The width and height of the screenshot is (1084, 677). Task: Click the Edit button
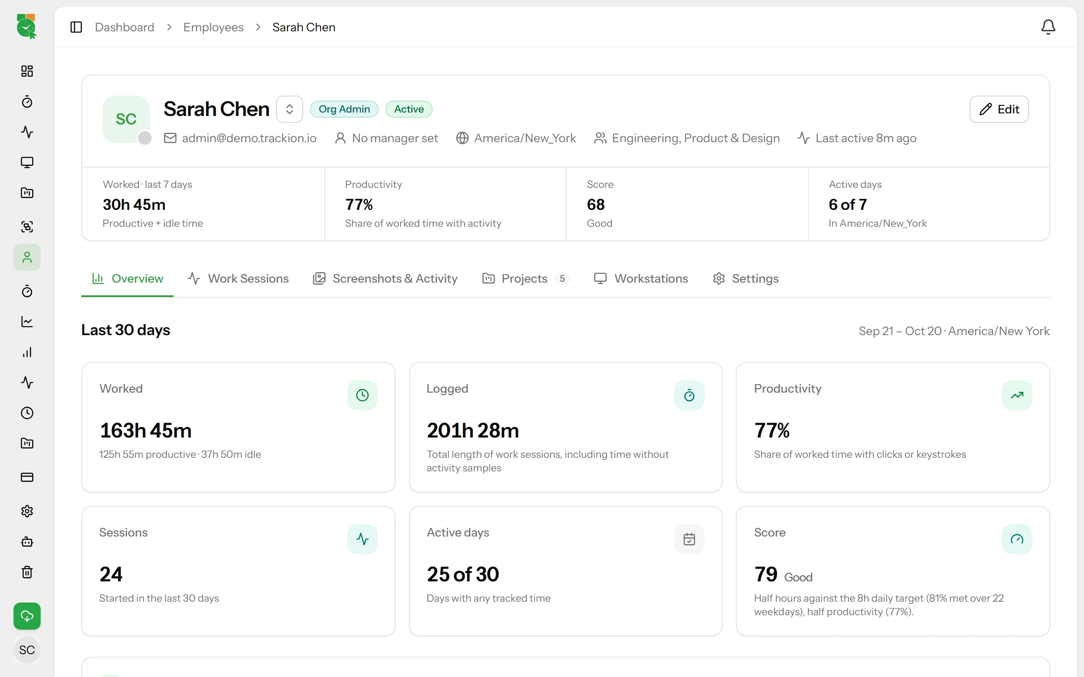999,109
